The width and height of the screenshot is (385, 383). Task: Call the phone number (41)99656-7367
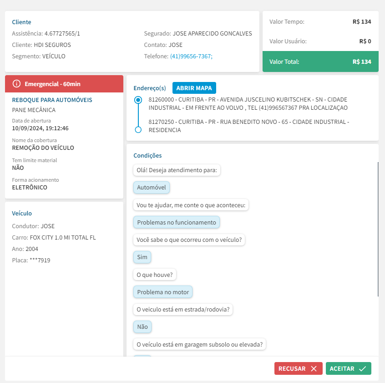pos(191,56)
